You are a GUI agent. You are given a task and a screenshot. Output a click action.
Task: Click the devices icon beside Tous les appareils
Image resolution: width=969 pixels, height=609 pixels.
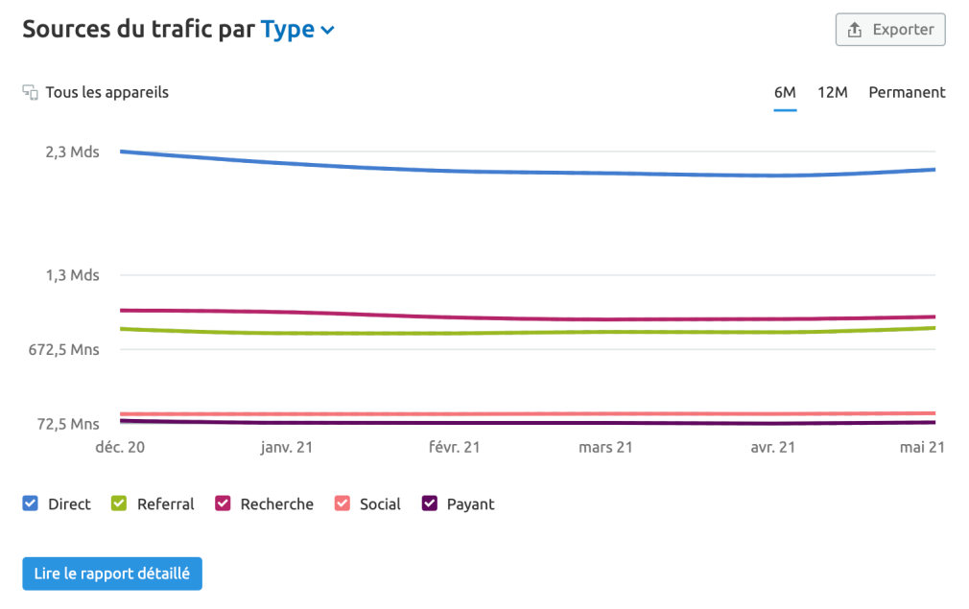coord(31,92)
